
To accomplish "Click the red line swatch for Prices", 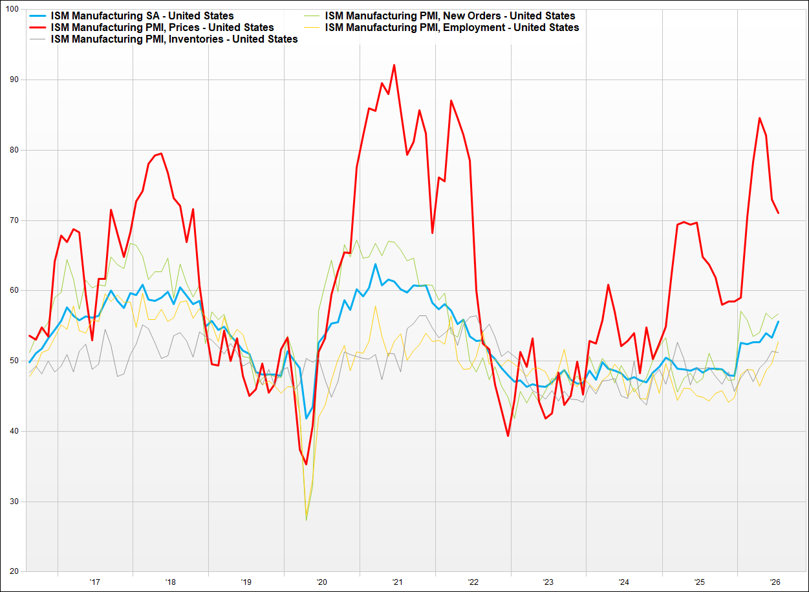I will [38, 27].
